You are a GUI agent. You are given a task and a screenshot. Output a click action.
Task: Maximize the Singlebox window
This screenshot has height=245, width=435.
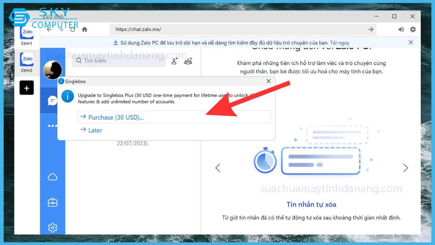click(394, 16)
